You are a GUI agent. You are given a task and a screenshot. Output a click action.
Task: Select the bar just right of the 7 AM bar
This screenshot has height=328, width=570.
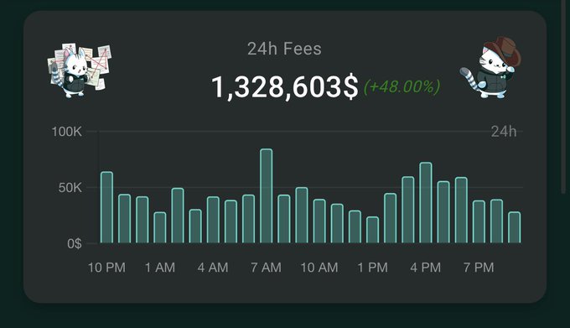pyautogui.click(x=284, y=219)
